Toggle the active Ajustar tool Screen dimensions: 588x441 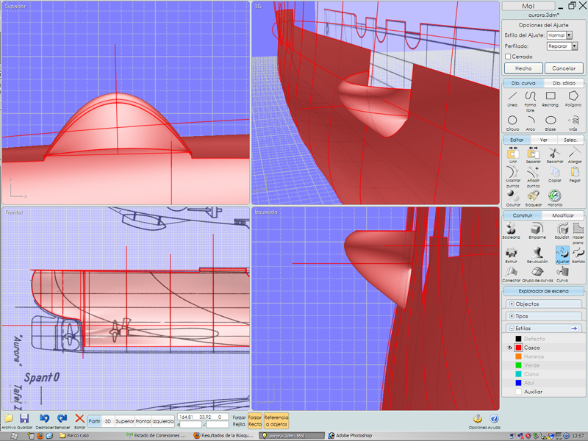[562, 255]
